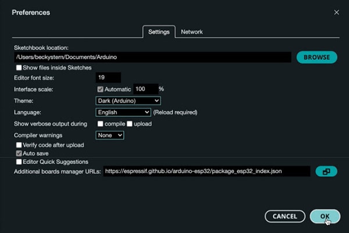Toggle the Auto save checkbox
Viewport: 349px width, 233px height.
(19, 153)
